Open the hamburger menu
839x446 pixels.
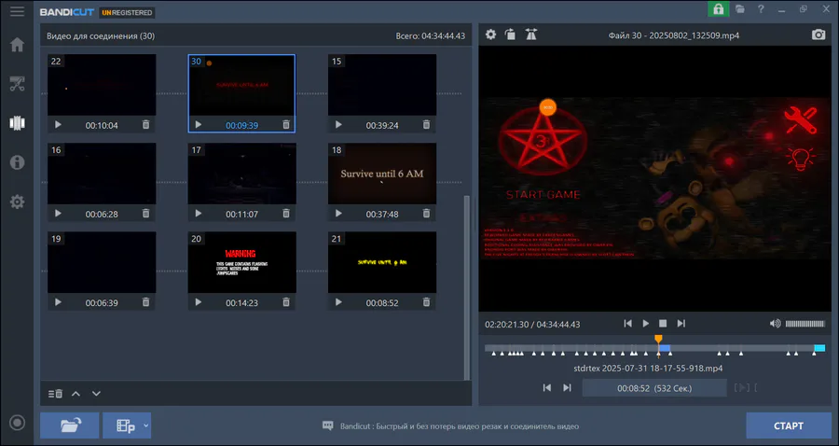pyautogui.click(x=17, y=11)
